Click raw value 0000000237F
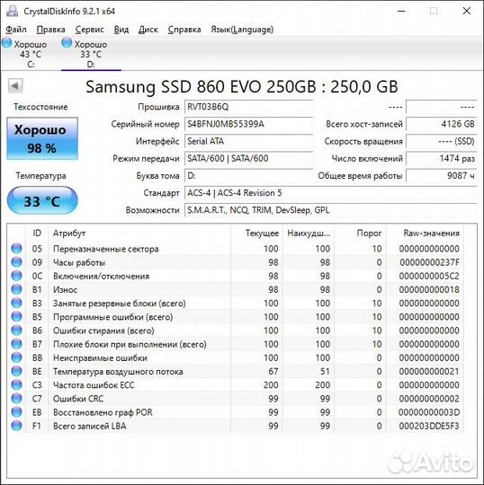 429,262
